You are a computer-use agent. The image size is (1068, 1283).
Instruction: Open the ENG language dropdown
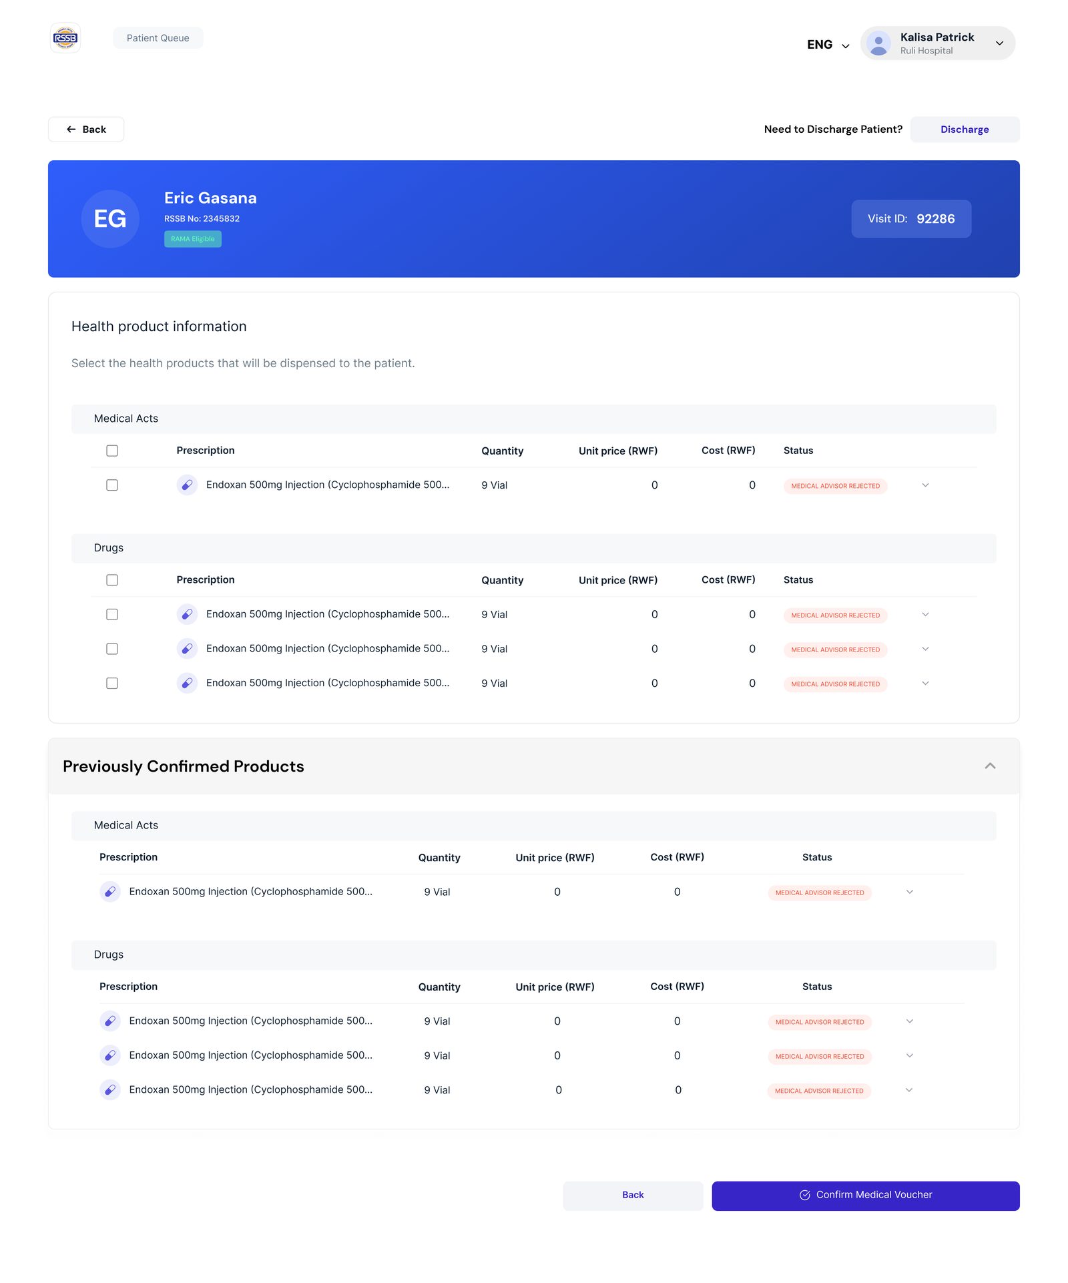pos(828,45)
